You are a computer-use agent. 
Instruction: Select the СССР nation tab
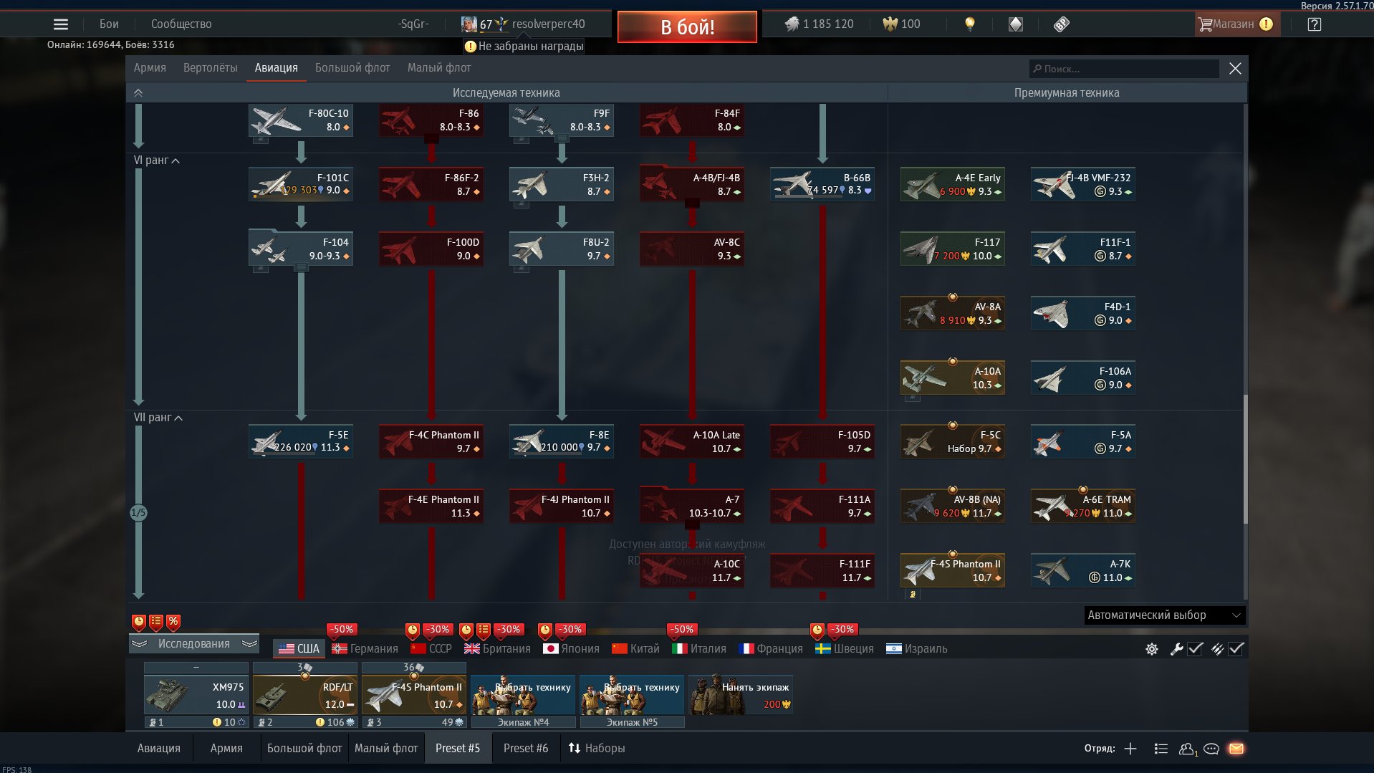pos(431,649)
